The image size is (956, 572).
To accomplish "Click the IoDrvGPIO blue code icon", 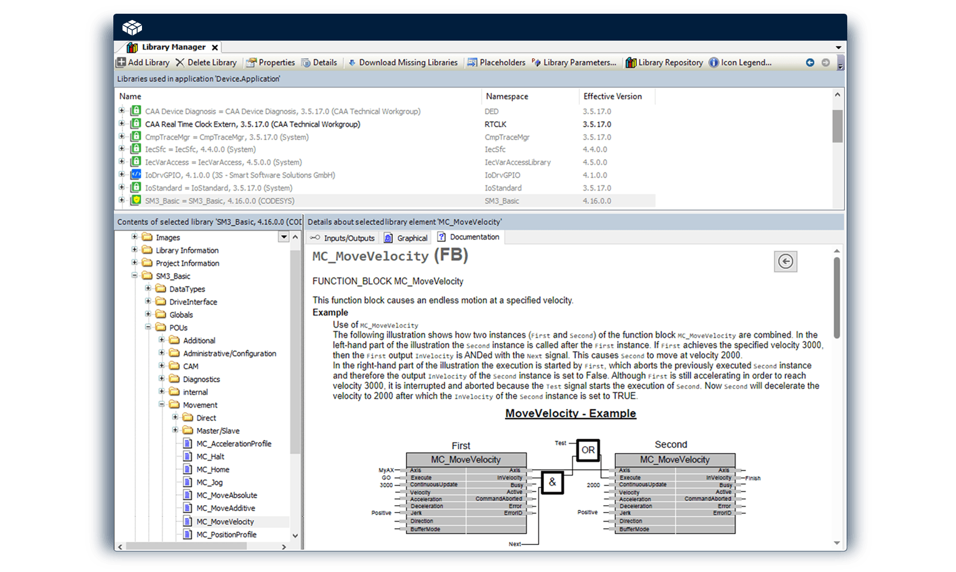I will pos(136,174).
